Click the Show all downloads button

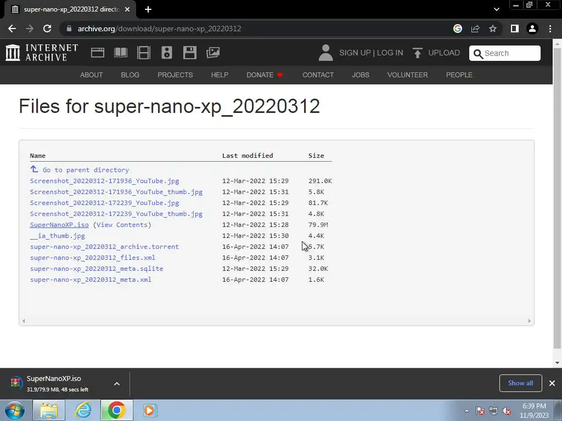coord(520,383)
